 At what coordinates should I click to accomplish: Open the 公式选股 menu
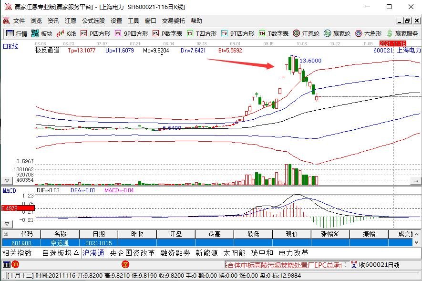point(93,21)
